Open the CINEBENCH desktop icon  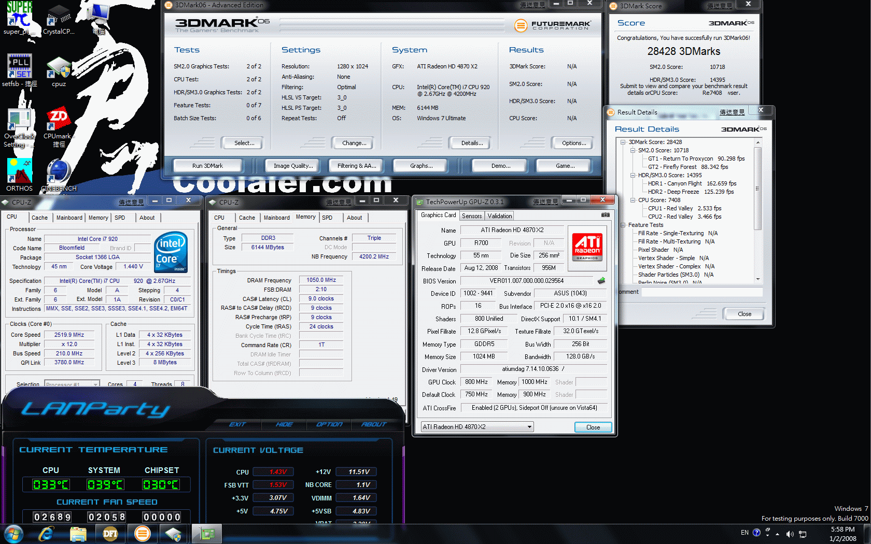[x=59, y=175]
